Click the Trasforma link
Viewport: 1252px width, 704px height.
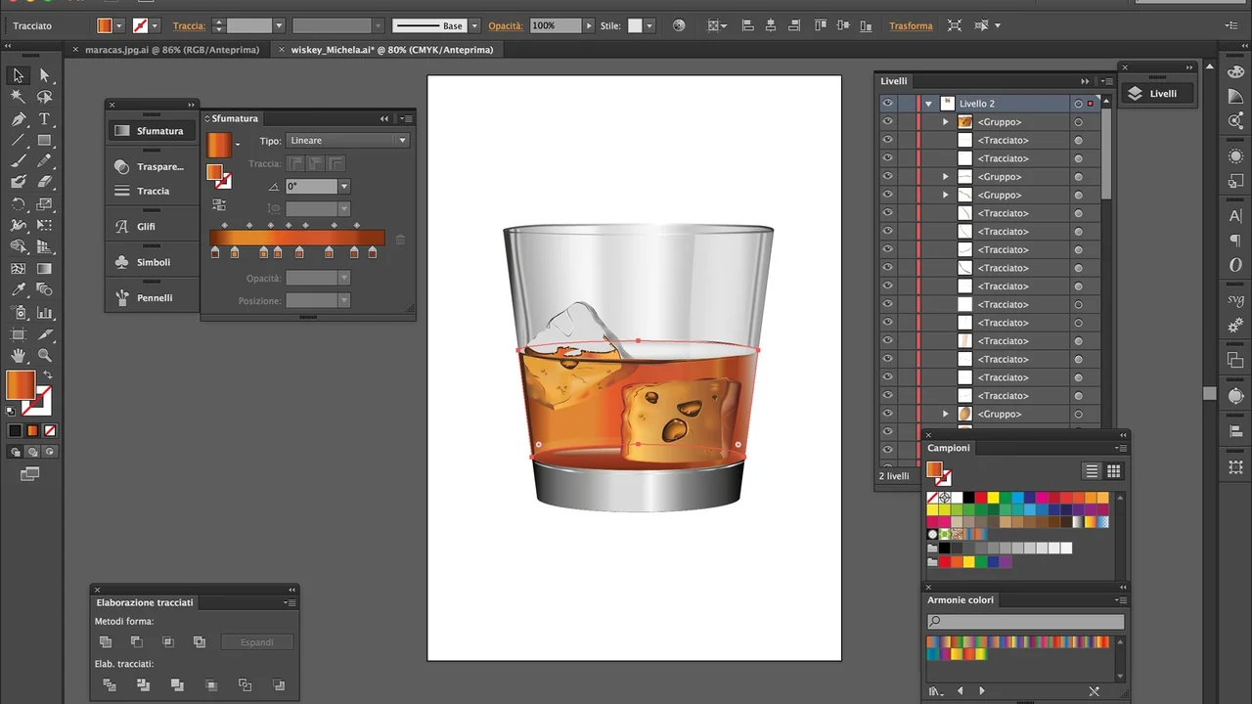point(911,25)
